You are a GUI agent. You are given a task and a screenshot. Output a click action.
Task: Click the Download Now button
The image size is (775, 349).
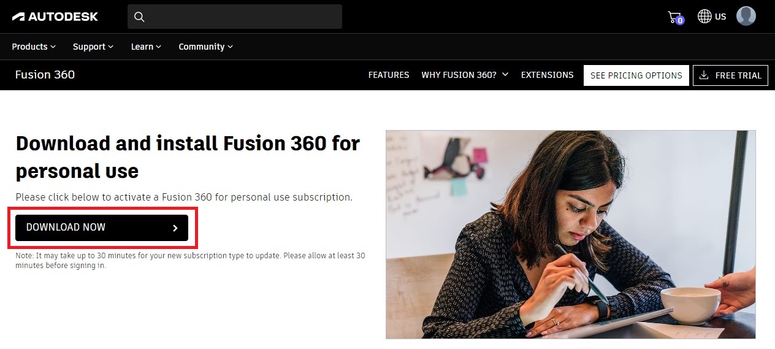(x=102, y=228)
